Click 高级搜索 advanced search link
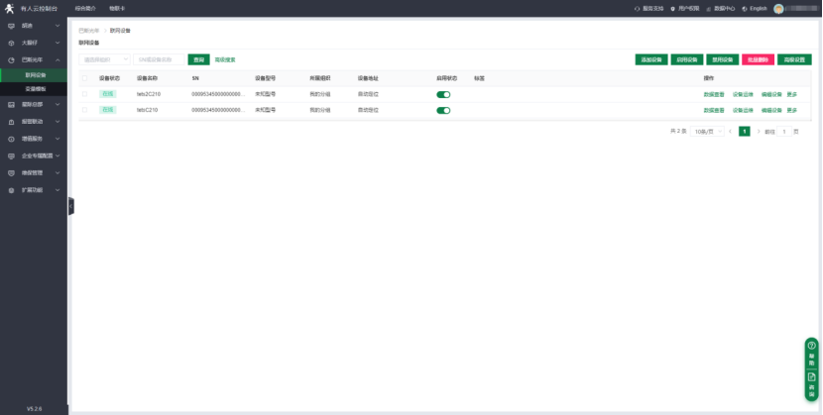This screenshot has width=823, height=415. pyautogui.click(x=225, y=59)
